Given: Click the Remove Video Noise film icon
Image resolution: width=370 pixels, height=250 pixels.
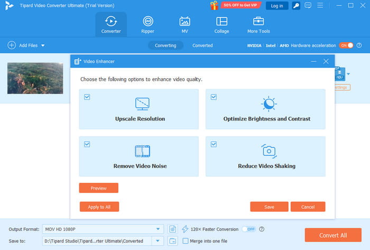Looking at the screenshot, I should [142, 151].
